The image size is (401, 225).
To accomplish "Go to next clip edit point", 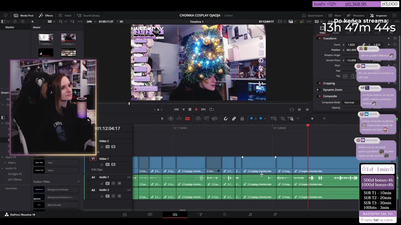I will click(x=299, y=109).
